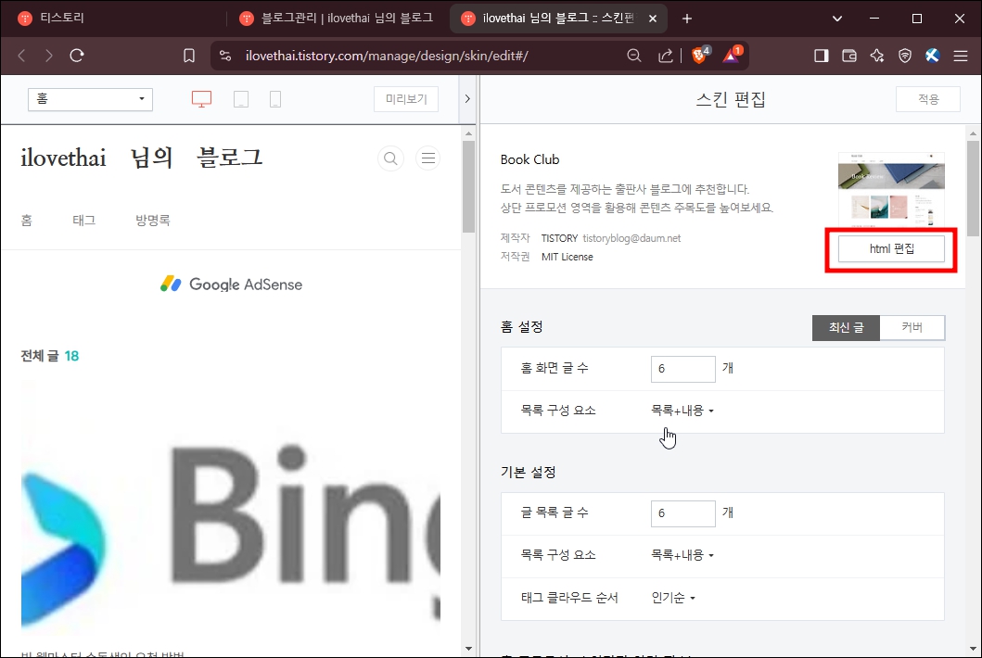
Task: Open the sidebar panel icon in the browser toolbar
Action: tap(820, 55)
